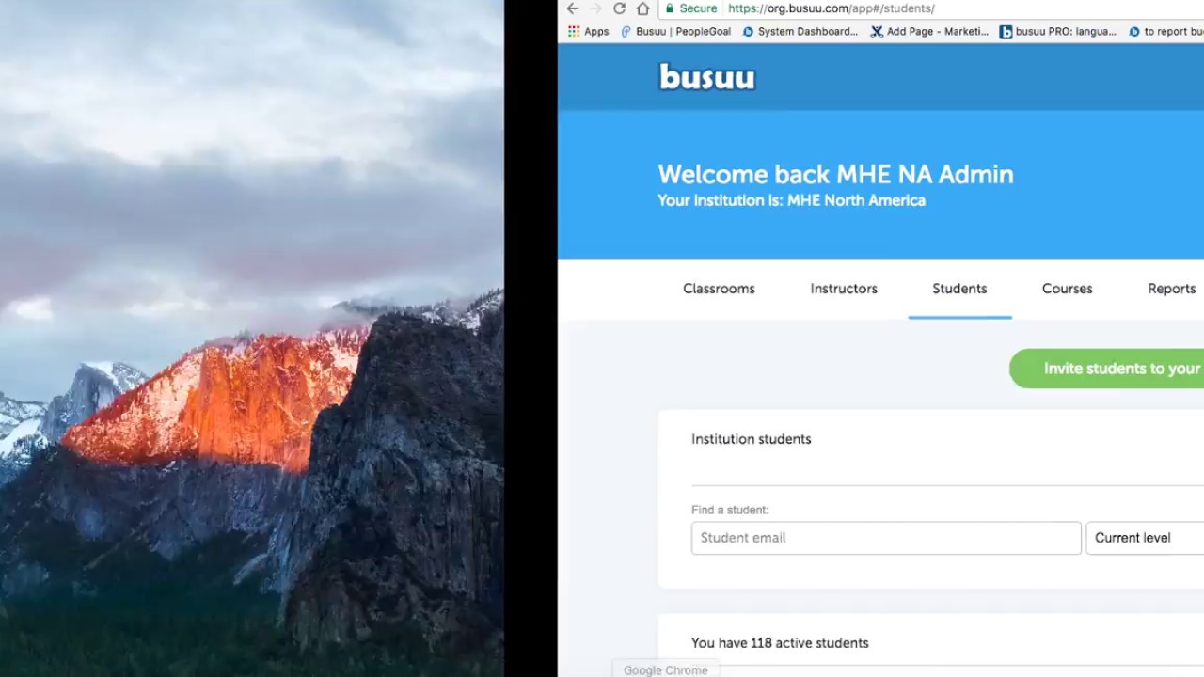Viewport: 1204px width, 677px height.
Task: Click 'Welcome back MHE NA Admin' heading
Action: 835,174
